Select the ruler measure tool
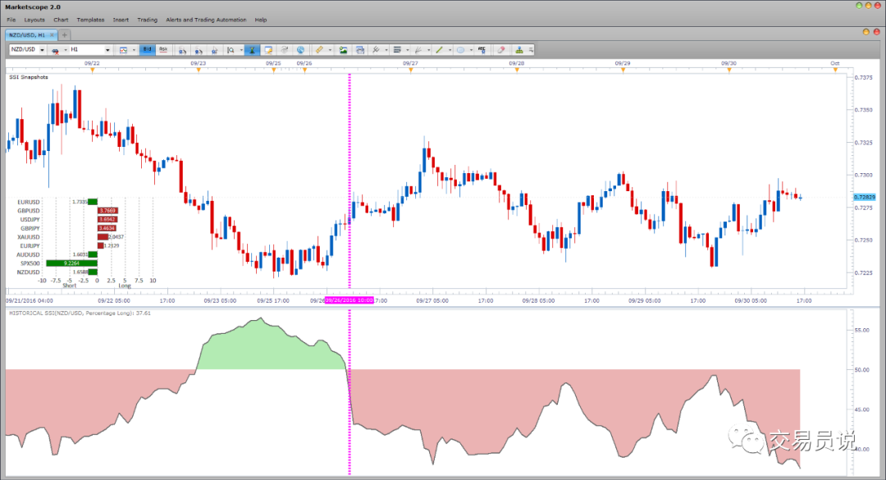Image resolution: width=886 pixels, height=480 pixels. point(319,50)
